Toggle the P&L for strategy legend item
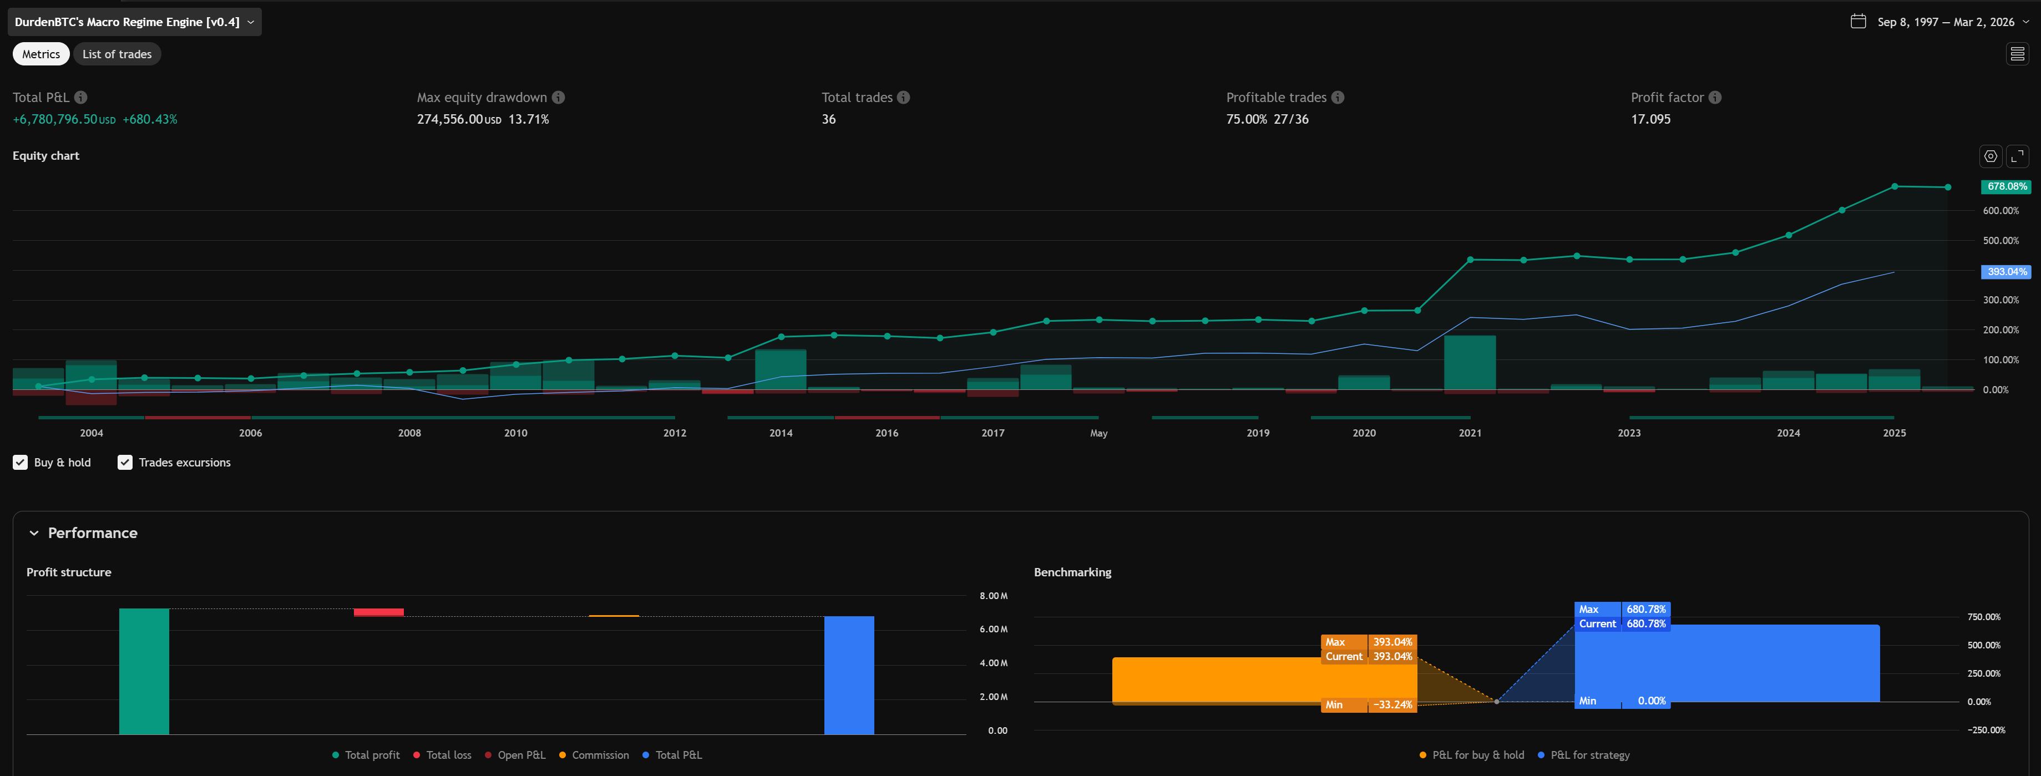The height and width of the screenshot is (776, 2041). point(1583,754)
